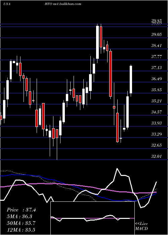The width and height of the screenshot is (168, 235).
Task: Select the 34.57 price axis label
Action: point(157,112)
